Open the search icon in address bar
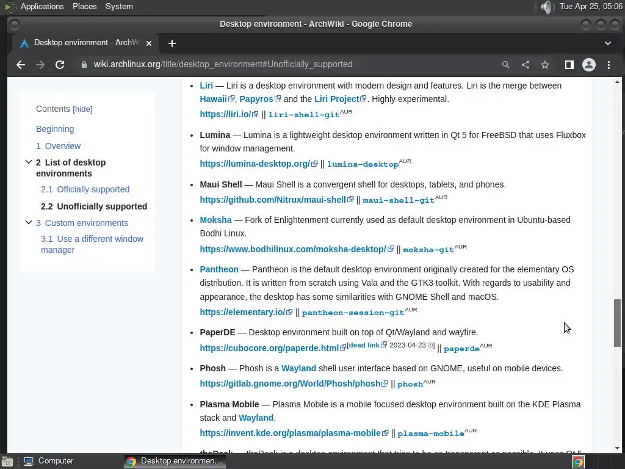 pyautogui.click(x=506, y=65)
